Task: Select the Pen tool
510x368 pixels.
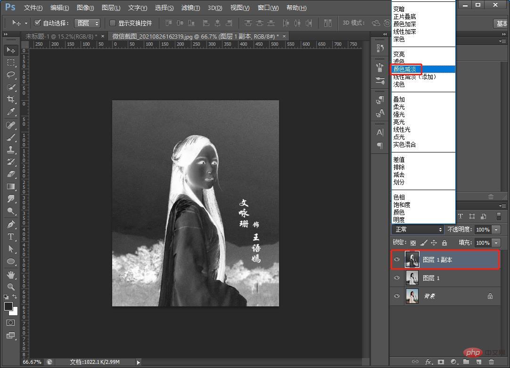Action: pyautogui.click(x=11, y=224)
